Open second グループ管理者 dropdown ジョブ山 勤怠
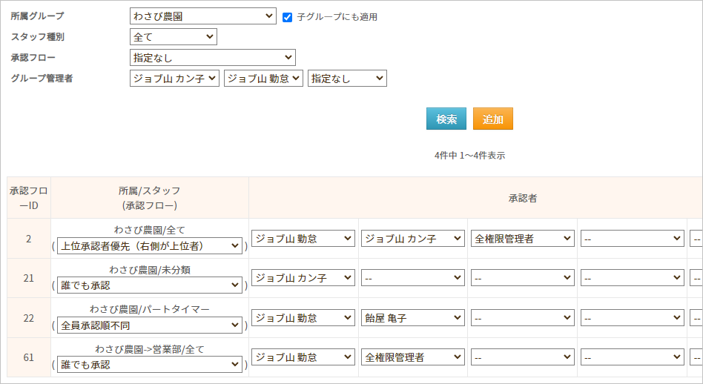Image resolution: width=703 pixels, height=384 pixels. (263, 78)
